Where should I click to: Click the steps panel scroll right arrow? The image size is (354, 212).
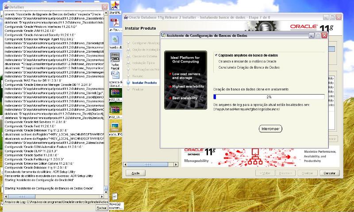click(x=176, y=165)
